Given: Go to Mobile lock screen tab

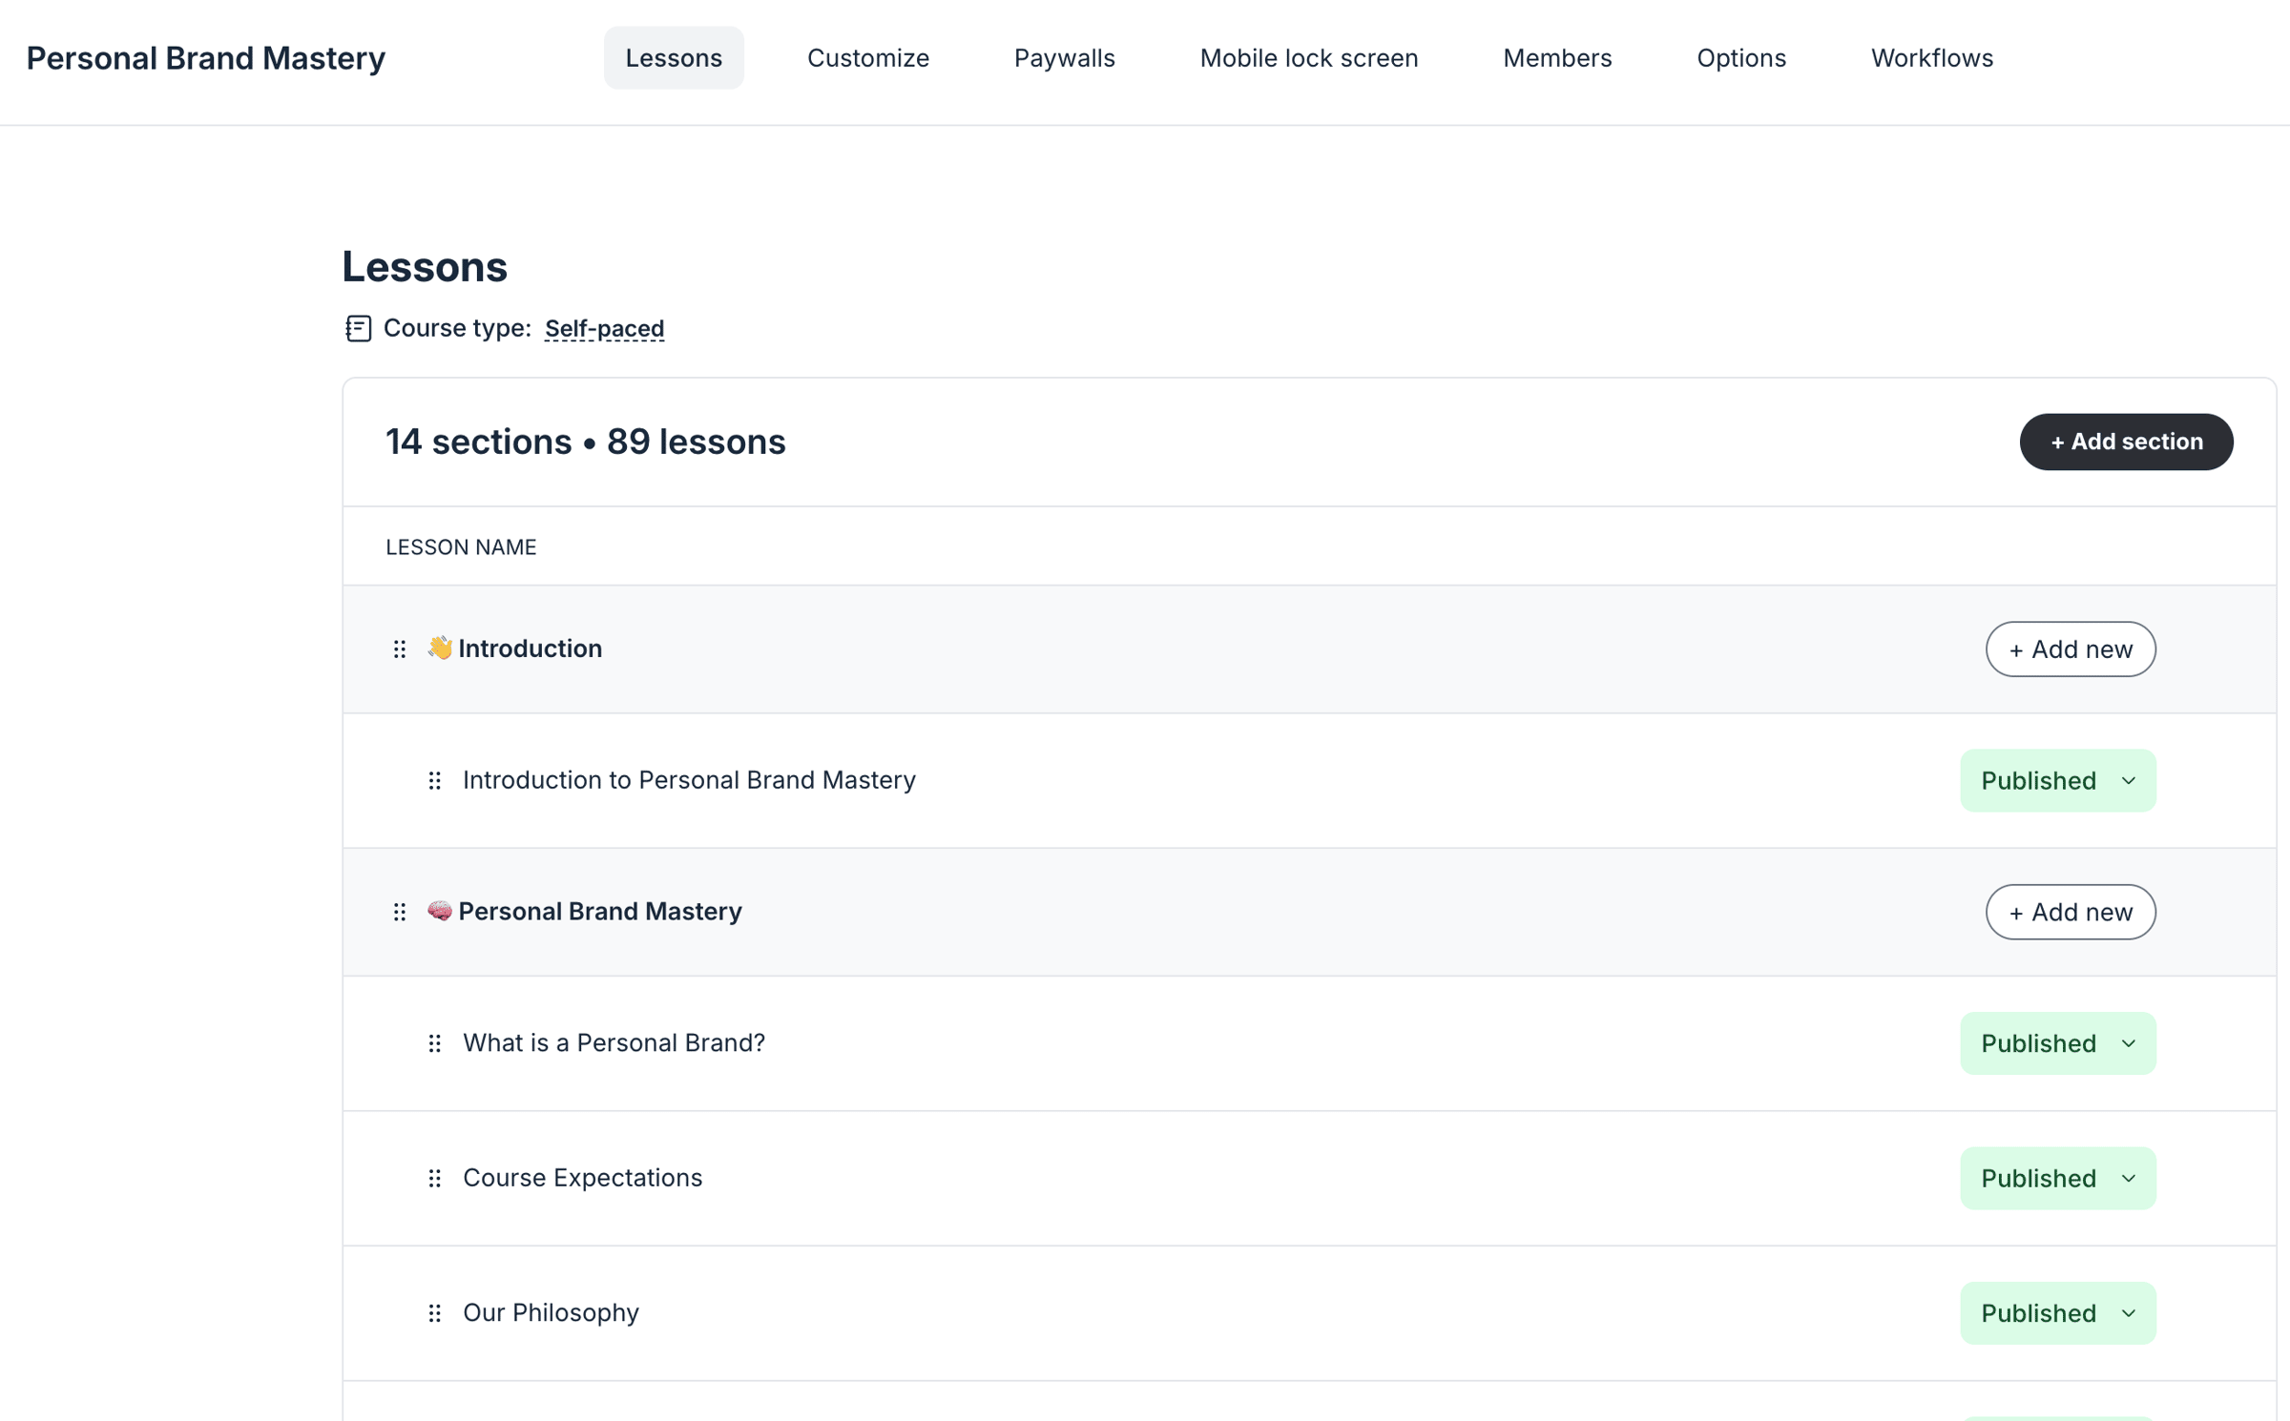Looking at the screenshot, I should pyautogui.click(x=1308, y=58).
